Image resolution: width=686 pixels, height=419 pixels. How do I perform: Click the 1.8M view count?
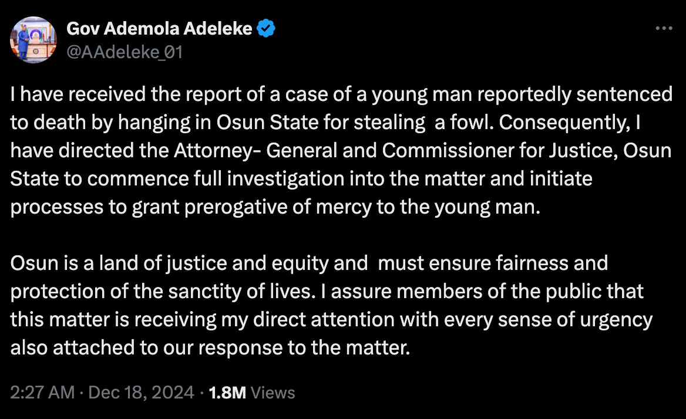click(227, 393)
